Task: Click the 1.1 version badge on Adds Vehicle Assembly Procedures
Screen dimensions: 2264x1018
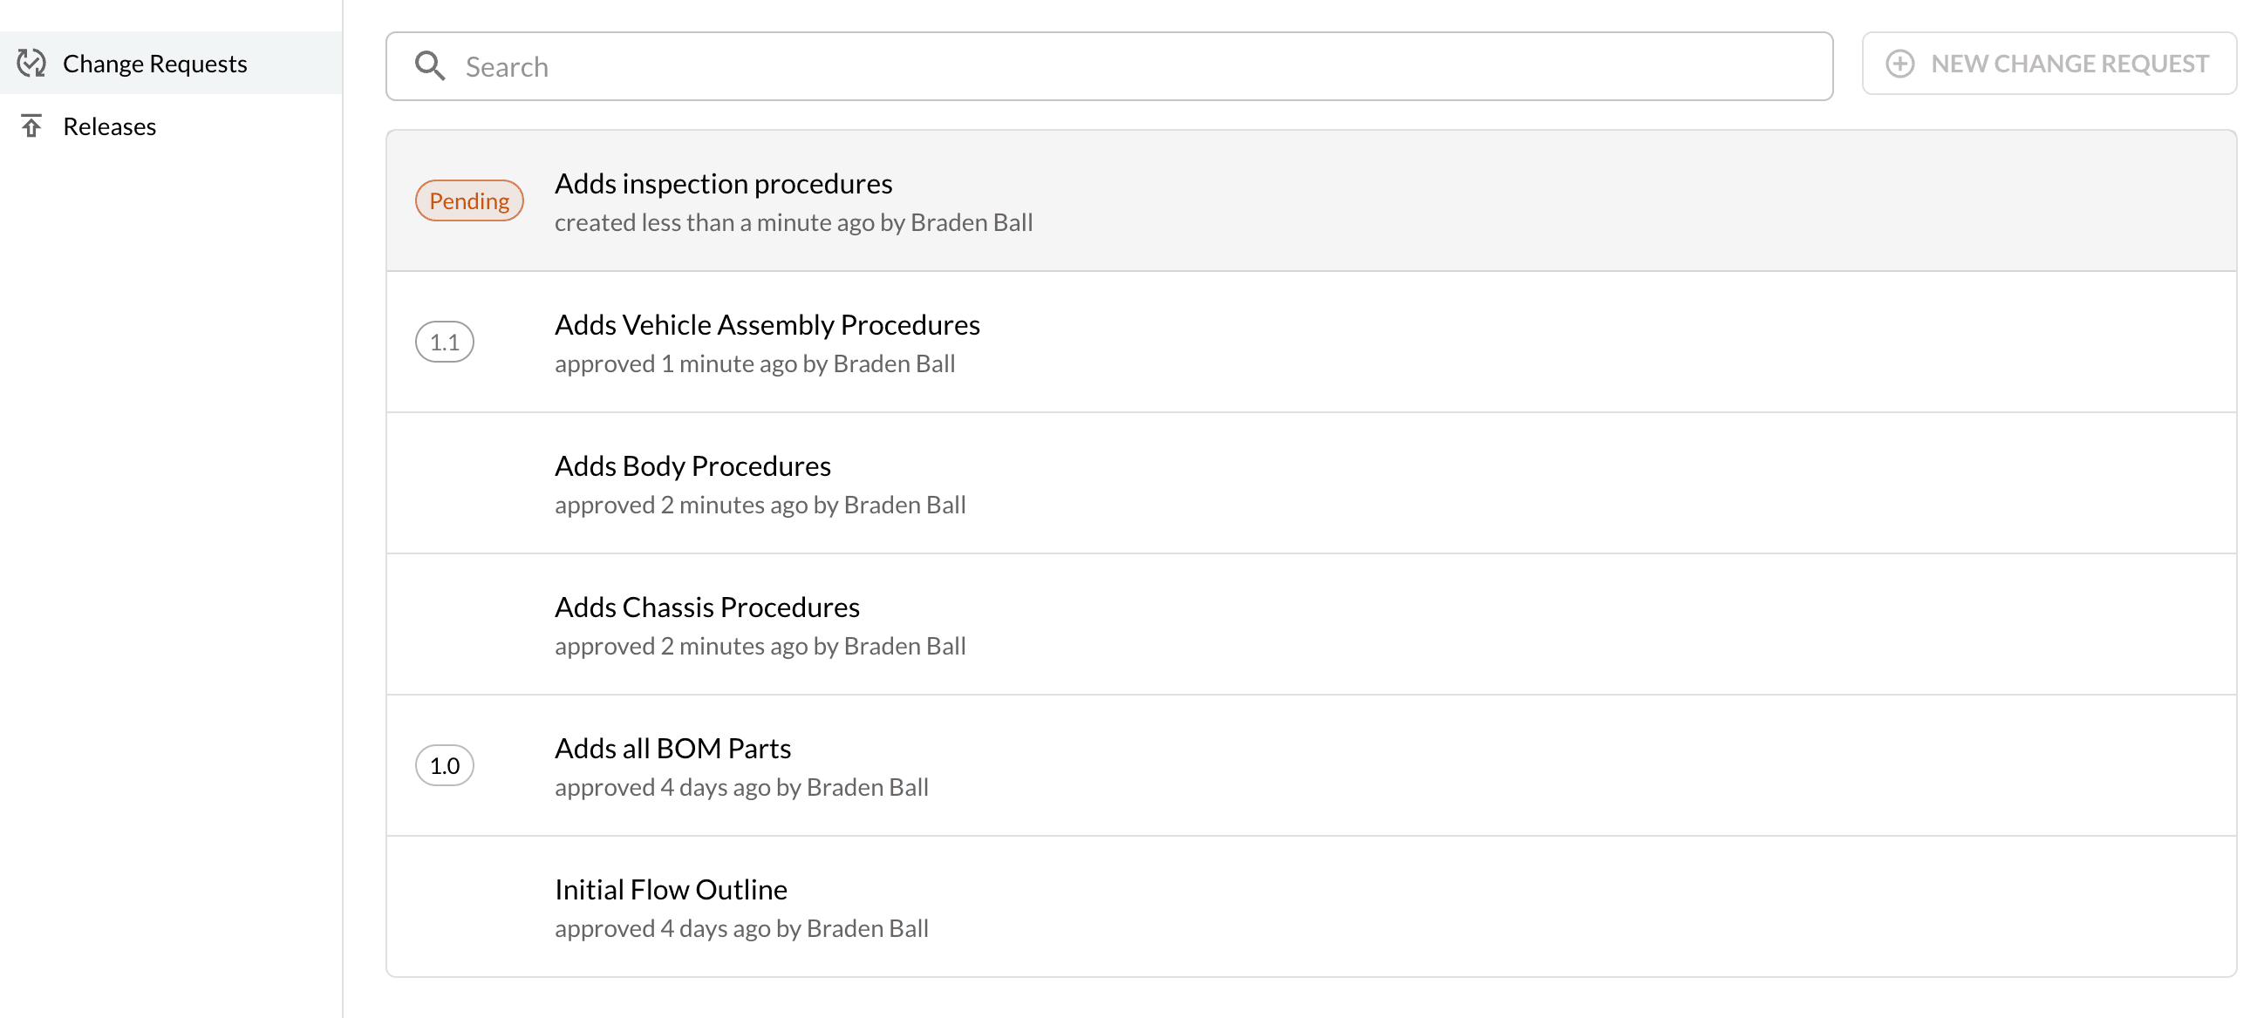Action: coord(446,341)
